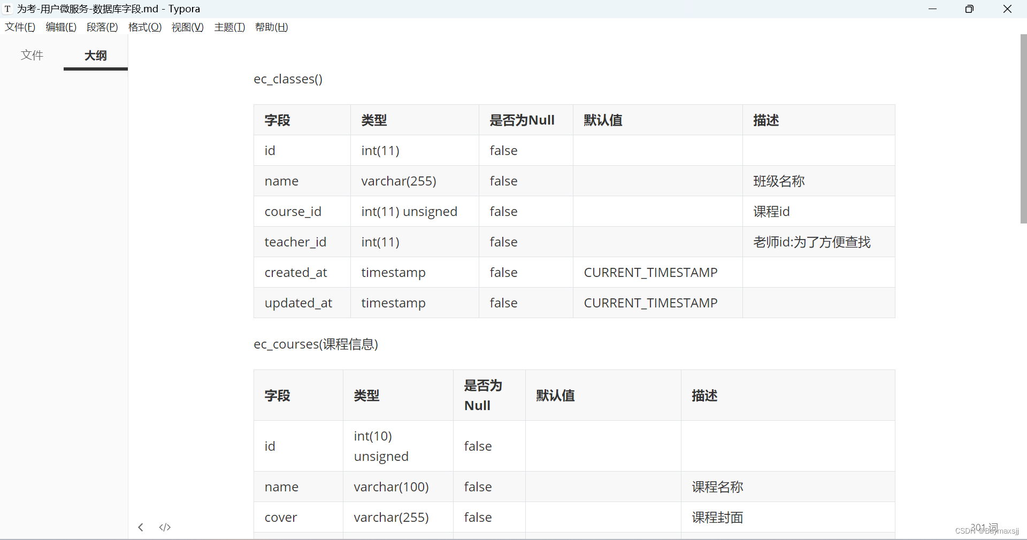Open the 编辑(E) menu
The image size is (1027, 540).
coord(61,27)
